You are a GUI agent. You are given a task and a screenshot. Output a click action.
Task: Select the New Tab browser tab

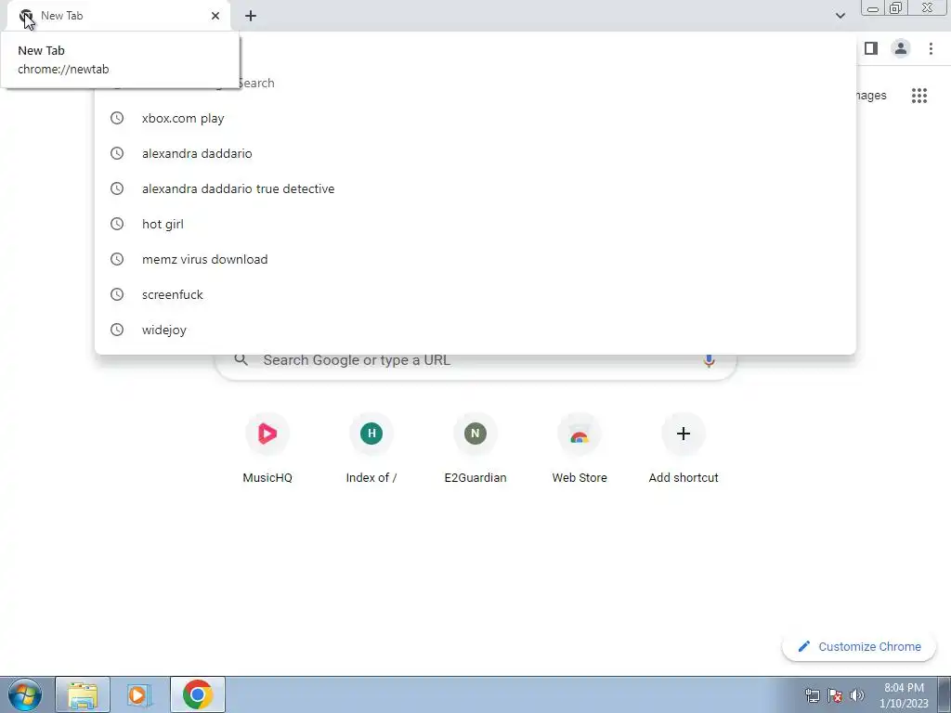(x=118, y=16)
